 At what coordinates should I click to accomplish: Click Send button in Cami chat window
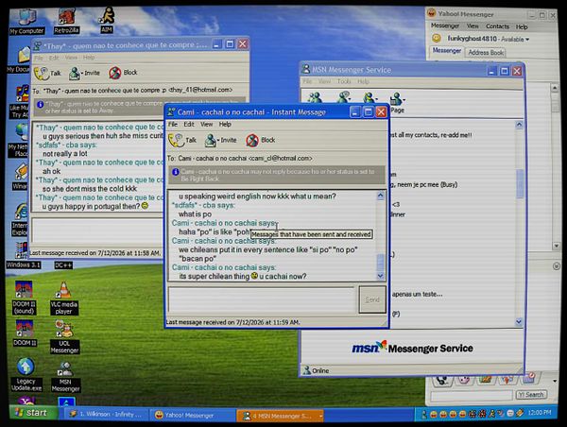pos(372,299)
